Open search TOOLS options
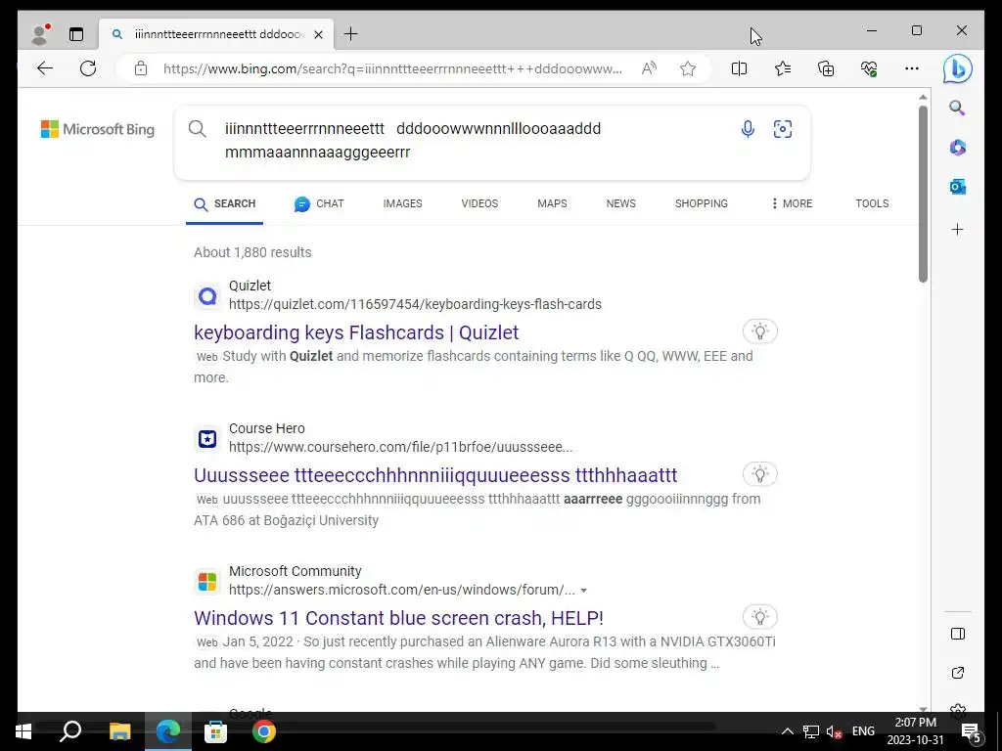 click(872, 203)
